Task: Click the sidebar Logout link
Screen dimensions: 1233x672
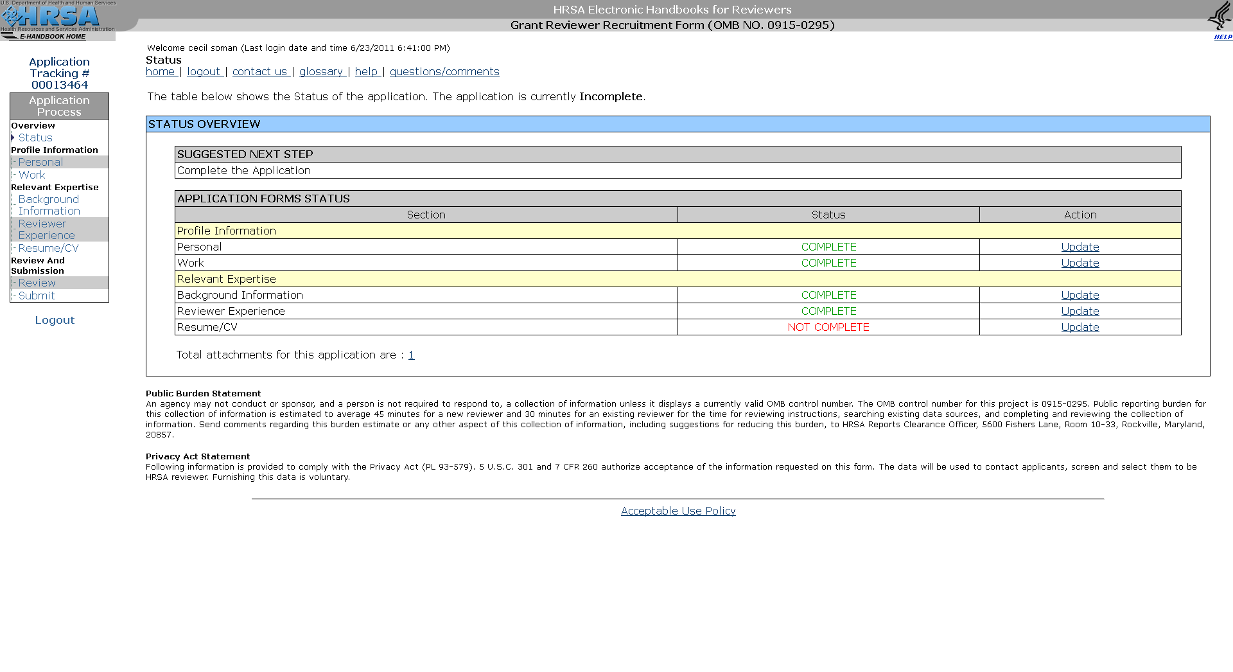Action: (55, 320)
